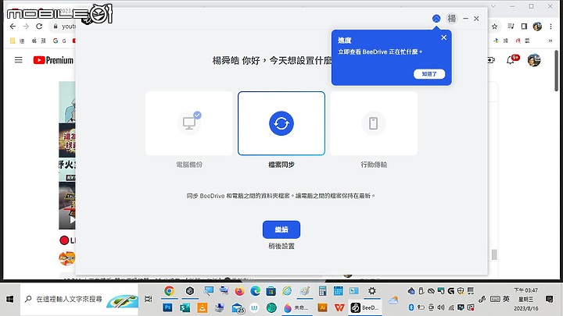Viewport: 563px width, 316px height.
Task: Launch Illustrator from taskbar
Action: click(322, 307)
